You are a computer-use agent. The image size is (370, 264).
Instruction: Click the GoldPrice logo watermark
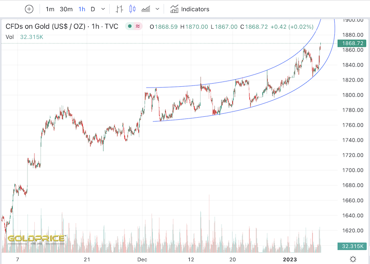[x=36, y=239]
